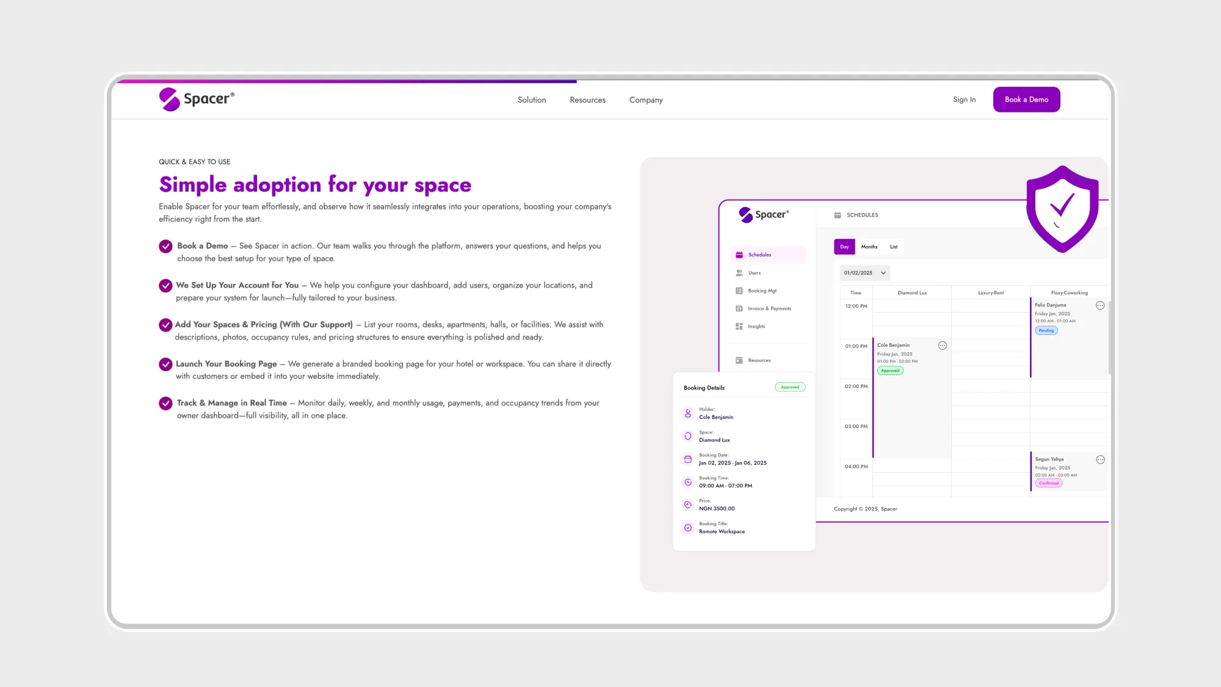This screenshot has height=687, width=1221.
Task: Click the purple page progress bar
Action: pyautogui.click(x=347, y=81)
